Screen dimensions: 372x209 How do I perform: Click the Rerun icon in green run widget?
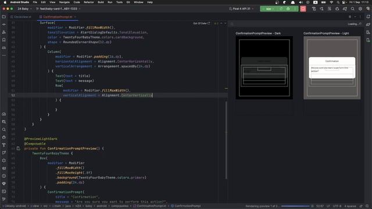281,9
